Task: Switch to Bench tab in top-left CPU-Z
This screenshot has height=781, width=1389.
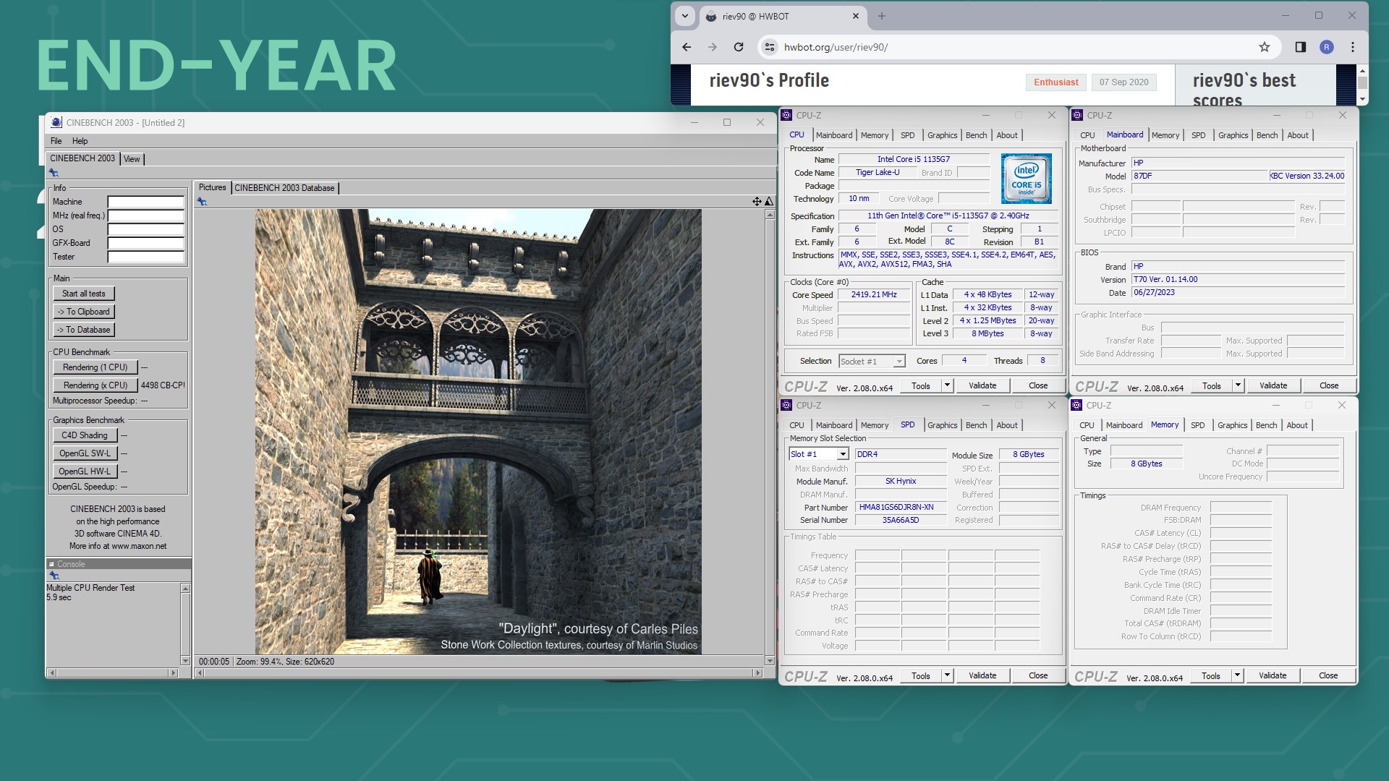Action: coord(976,135)
